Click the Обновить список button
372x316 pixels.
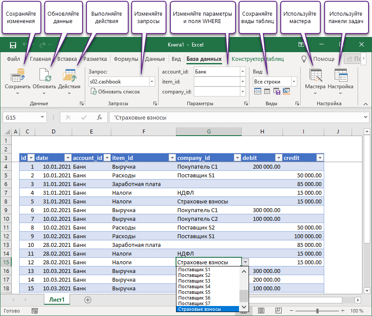coord(115,92)
